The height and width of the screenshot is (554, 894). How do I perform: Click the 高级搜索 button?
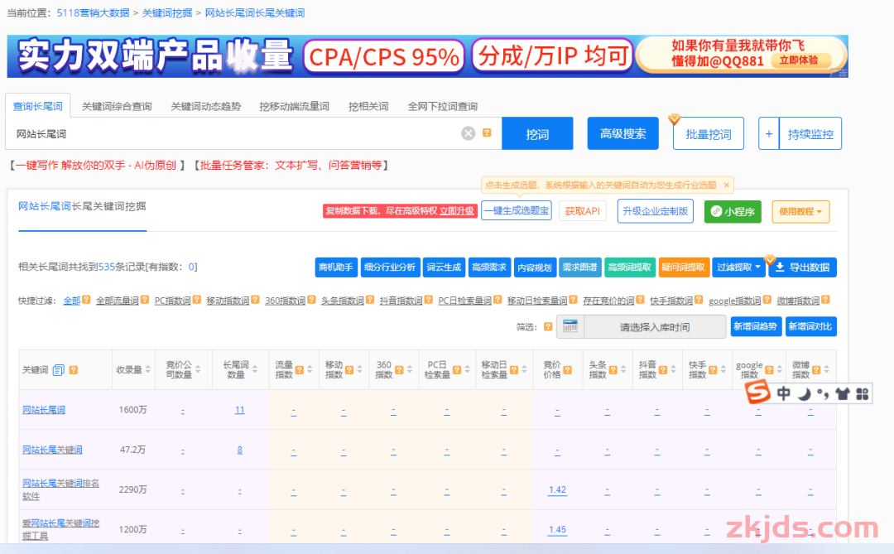pos(622,133)
